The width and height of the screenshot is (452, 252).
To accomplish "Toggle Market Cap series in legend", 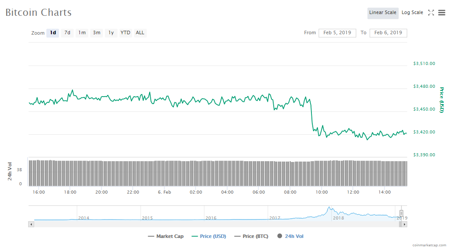I will [x=166, y=237].
